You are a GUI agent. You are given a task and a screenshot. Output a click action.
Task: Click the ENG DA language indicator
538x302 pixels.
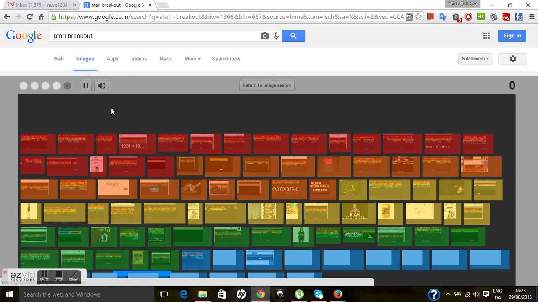tap(497, 294)
